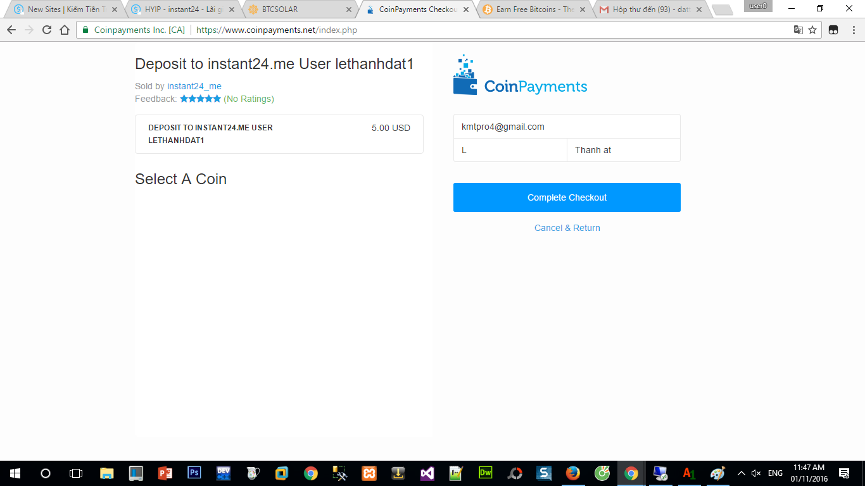Launch Dev-C++ from the taskbar
The width and height of the screenshot is (865, 486).
pyautogui.click(x=224, y=473)
